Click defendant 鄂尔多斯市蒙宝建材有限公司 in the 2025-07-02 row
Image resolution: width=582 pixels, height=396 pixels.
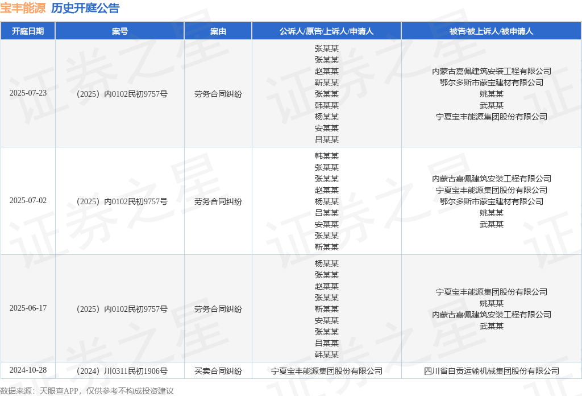coord(492,201)
